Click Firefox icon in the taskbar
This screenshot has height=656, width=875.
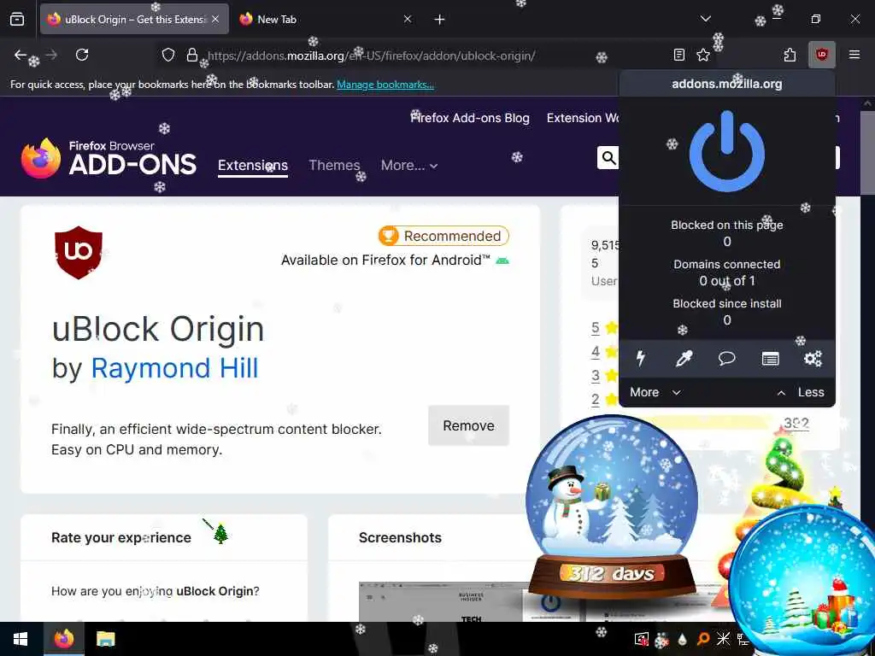click(63, 639)
